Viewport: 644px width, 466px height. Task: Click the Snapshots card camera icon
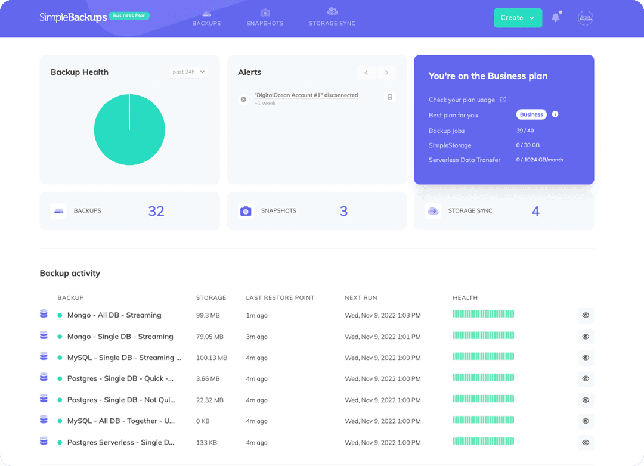pyautogui.click(x=246, y=211)
